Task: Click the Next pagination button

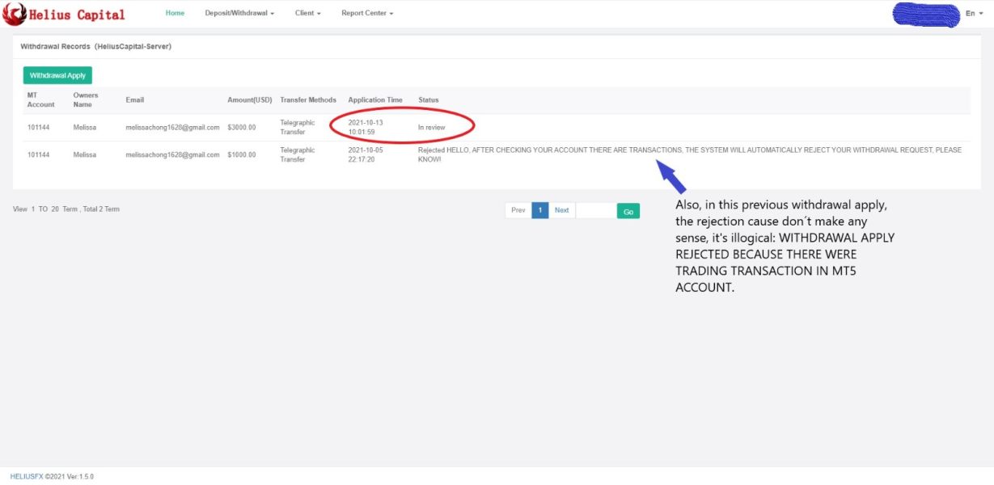Action: 561,210
